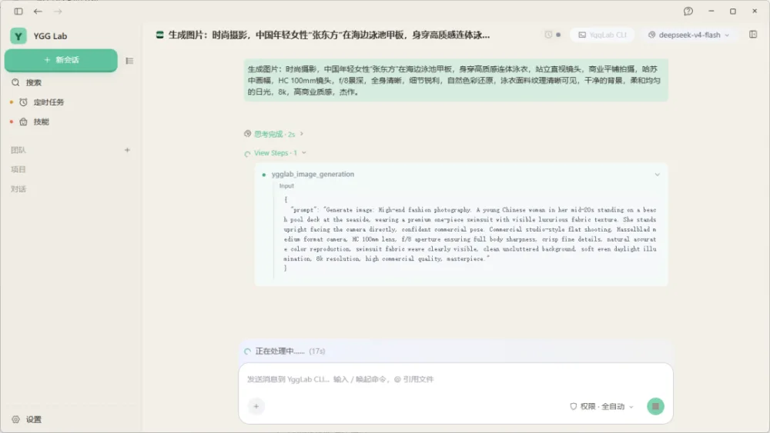The height and width of the screenshot is (433, 770).
Task: Add a new team with plus icon
Action: (x=127, y=150)
